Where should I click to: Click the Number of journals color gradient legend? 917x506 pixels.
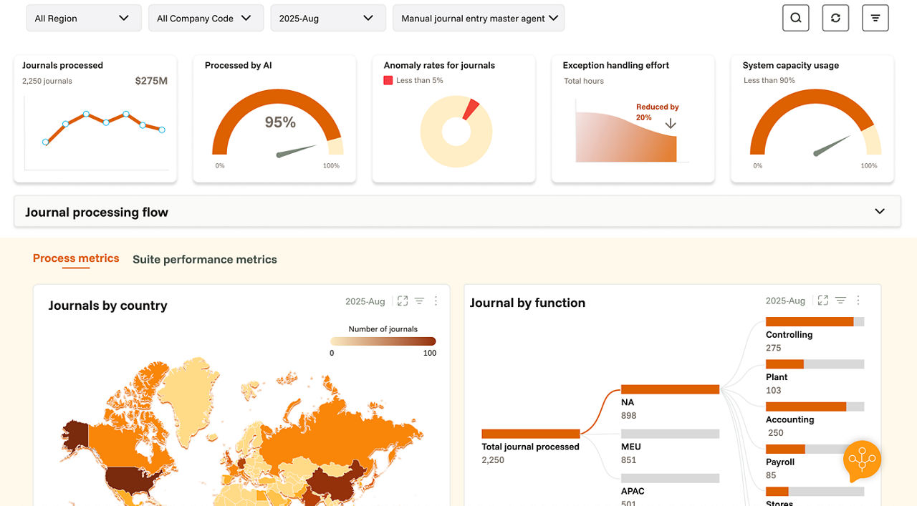[x=383, y=341]
